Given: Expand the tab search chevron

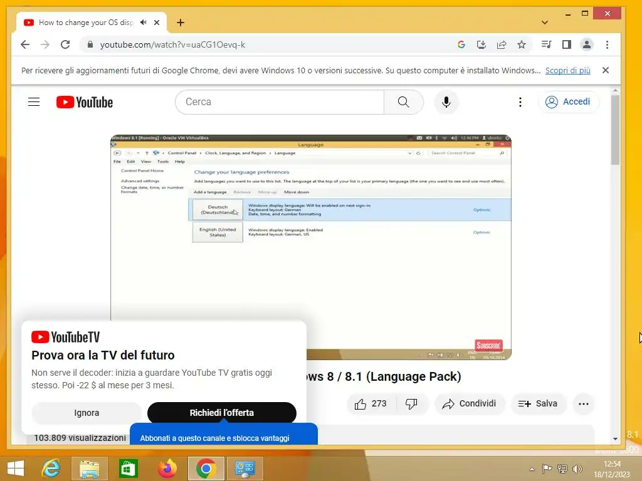Looking at the screenshot, I should [545, 23].
